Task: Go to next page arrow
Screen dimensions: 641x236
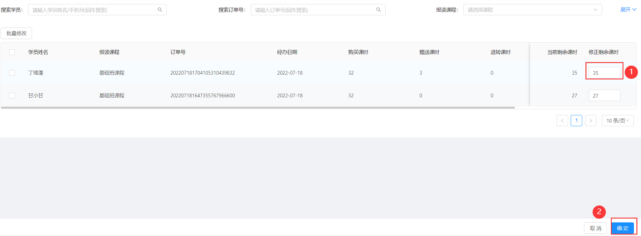Action: tap(591, 121)
